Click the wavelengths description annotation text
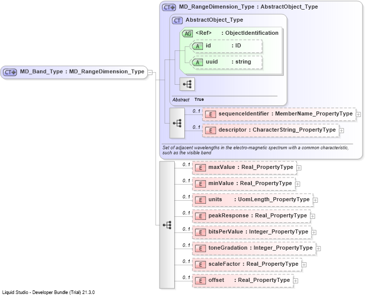 click(x=255, y=150)
